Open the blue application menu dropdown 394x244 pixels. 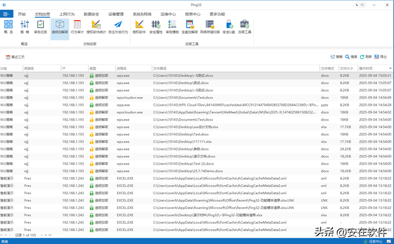pyautogui.click(x=6, y=14)
